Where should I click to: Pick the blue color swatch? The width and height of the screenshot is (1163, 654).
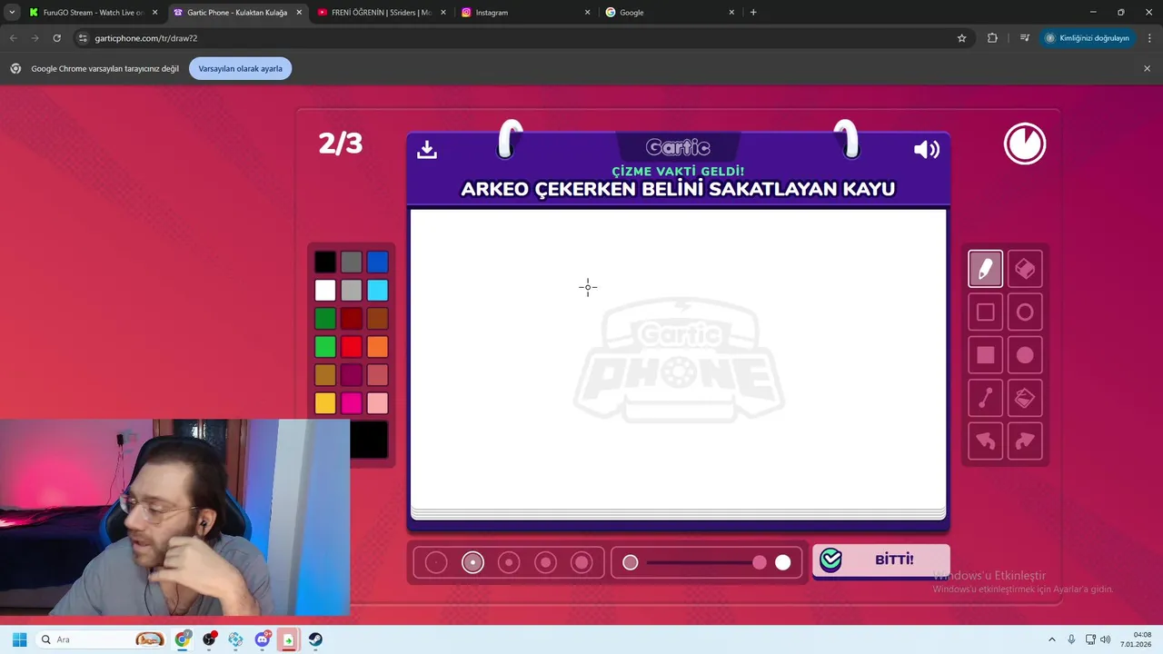click(x=377, y=262)
